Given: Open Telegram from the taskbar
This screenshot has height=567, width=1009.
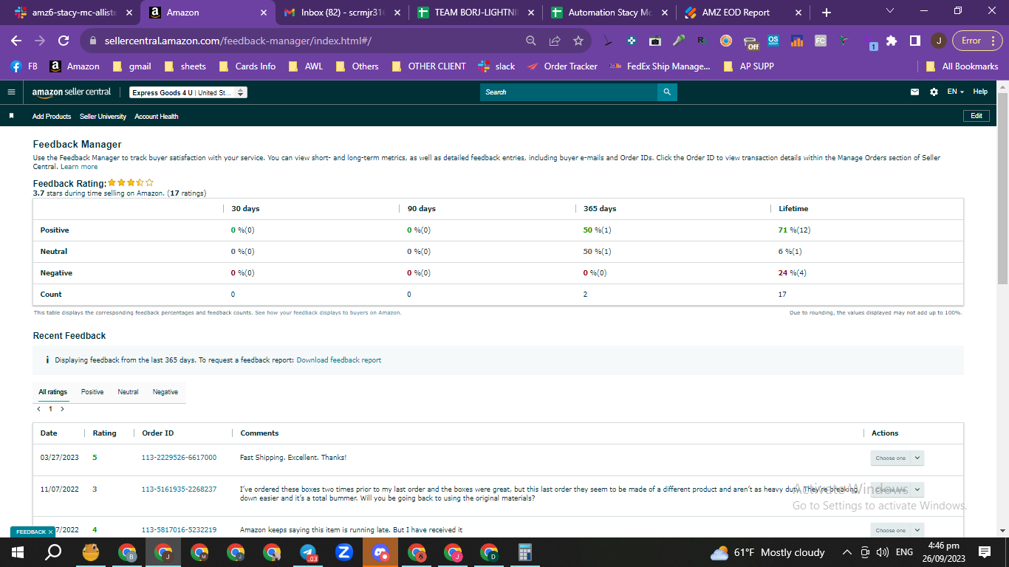Looking at the screenshot, I should tap(309, 552).
